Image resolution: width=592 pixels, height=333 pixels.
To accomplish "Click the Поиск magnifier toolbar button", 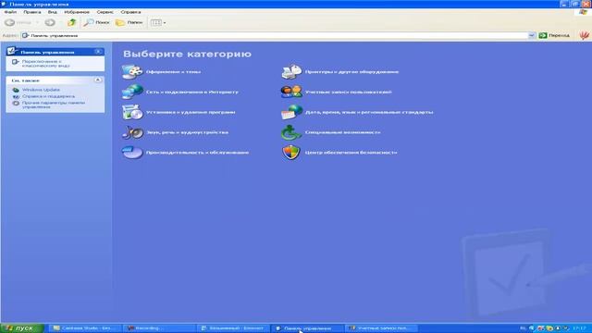I will pos(96,22).
